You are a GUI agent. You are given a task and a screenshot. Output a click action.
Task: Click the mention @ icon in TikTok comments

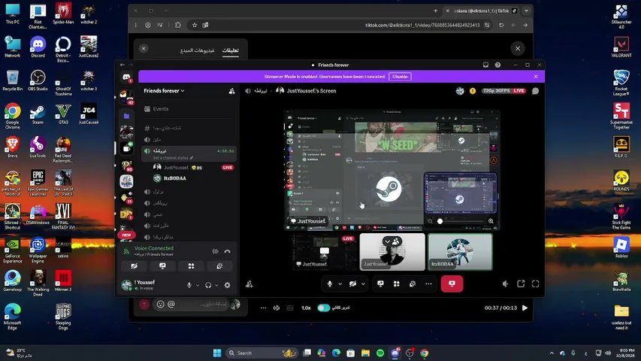[171, 304]
